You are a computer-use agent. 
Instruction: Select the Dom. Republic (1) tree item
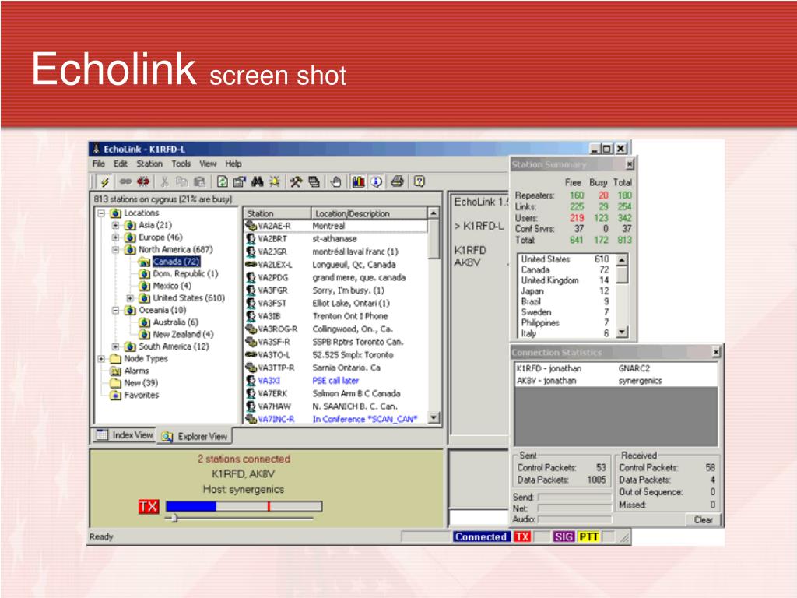point(185,273)
